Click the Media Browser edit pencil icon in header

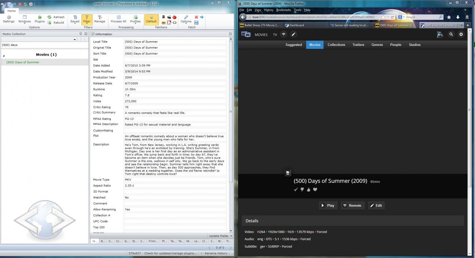pyautogui.click(x=293, y=34)
